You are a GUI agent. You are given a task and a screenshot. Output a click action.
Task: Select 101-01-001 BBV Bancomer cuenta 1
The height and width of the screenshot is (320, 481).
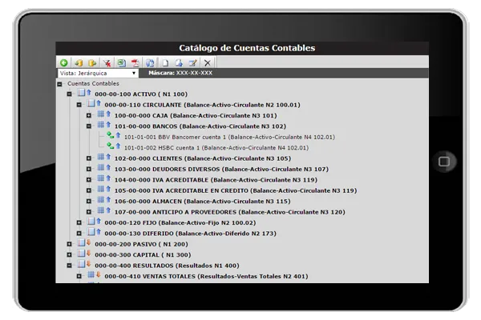tap(229, 137)
